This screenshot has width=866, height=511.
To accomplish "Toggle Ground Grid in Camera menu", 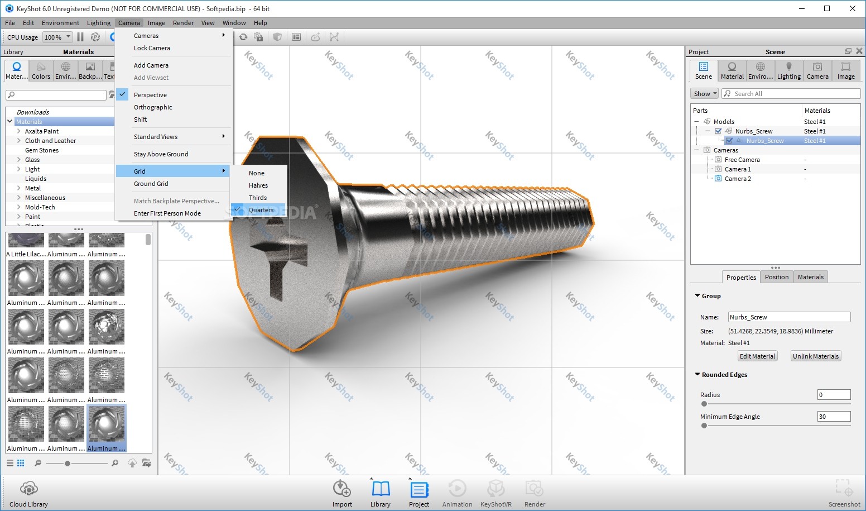I will (151, 184).
